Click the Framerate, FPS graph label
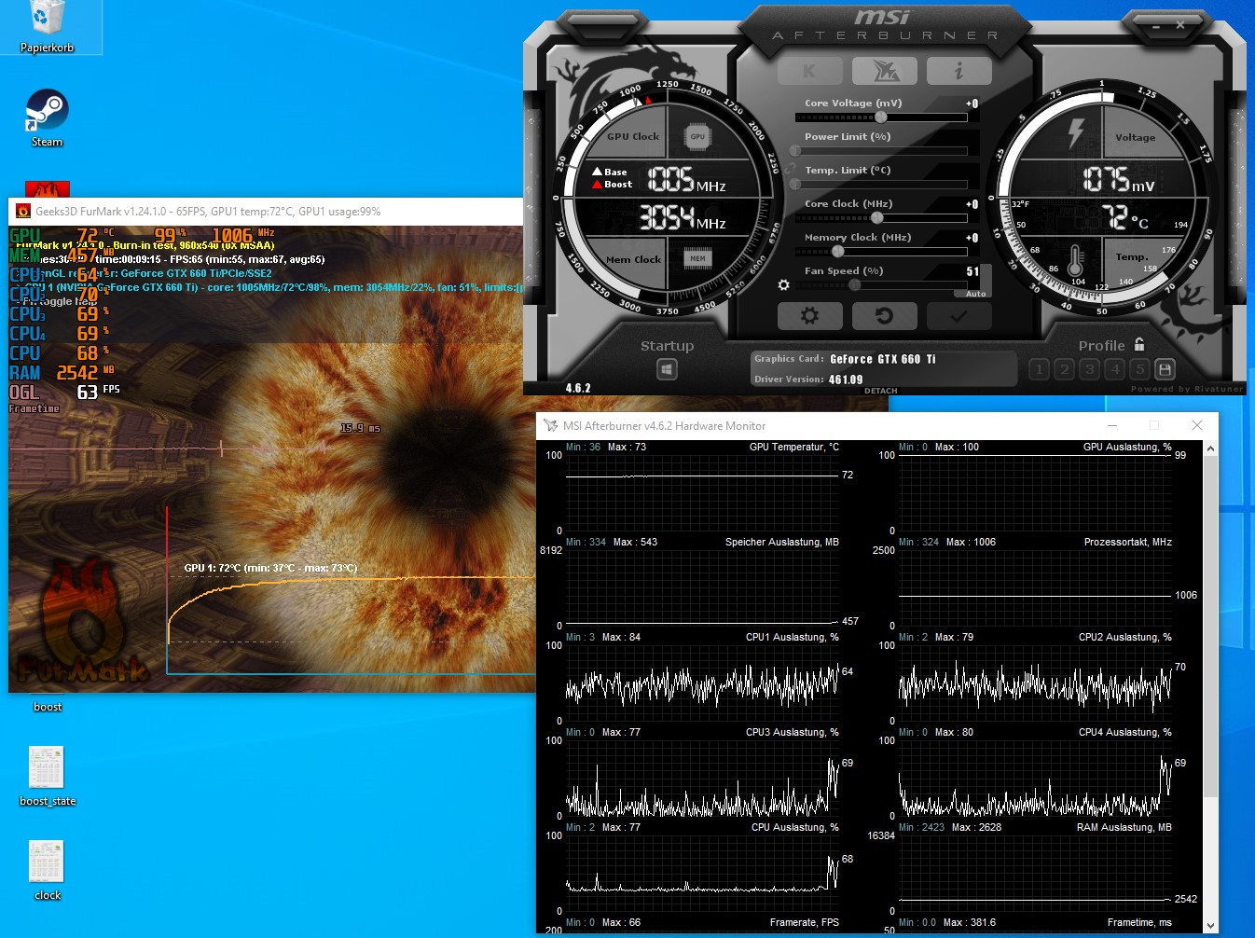Screen dimensions: 1255x938 pos(805,922)
